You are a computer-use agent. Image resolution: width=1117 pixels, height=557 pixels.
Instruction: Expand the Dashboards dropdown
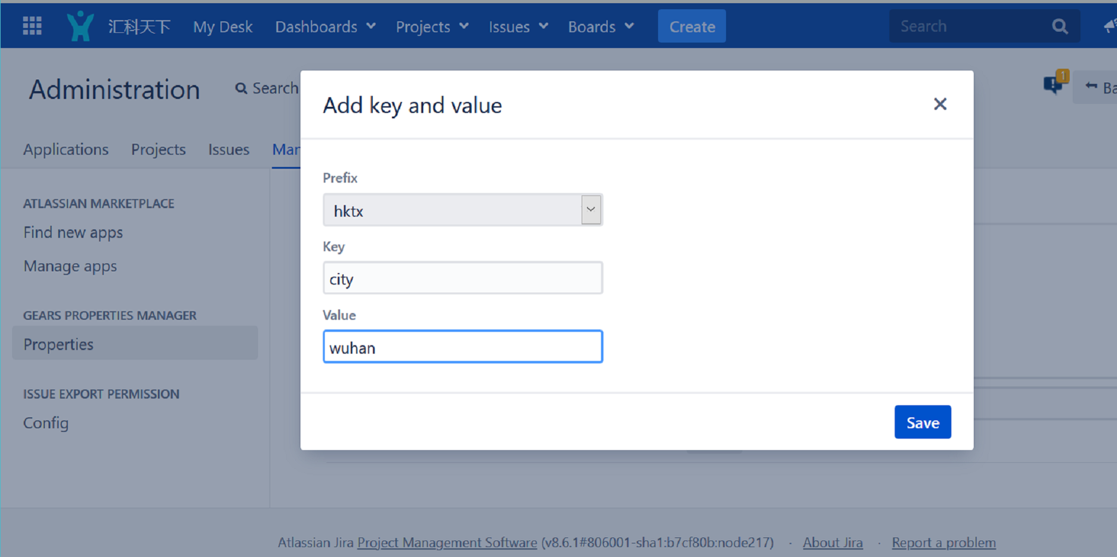coord(325,27)
